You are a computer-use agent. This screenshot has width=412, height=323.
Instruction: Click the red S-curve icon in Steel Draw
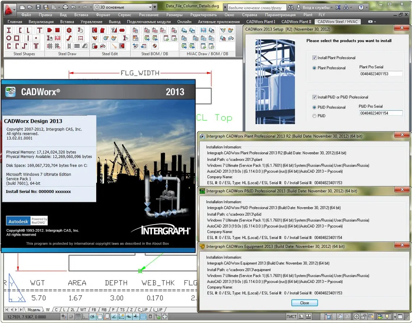(69, 38)
